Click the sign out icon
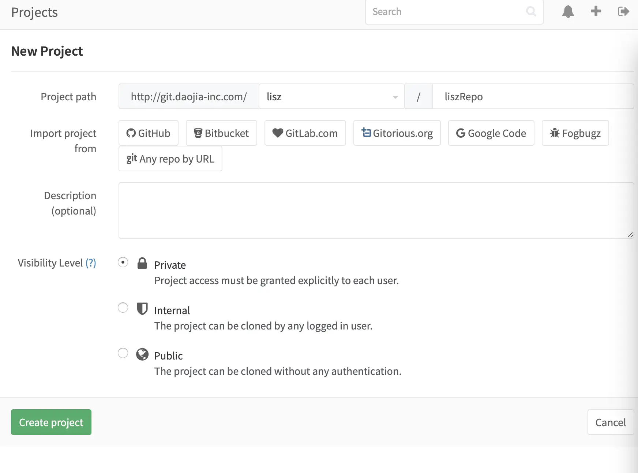This screenshot has height=473, width=638. point(623,12)
